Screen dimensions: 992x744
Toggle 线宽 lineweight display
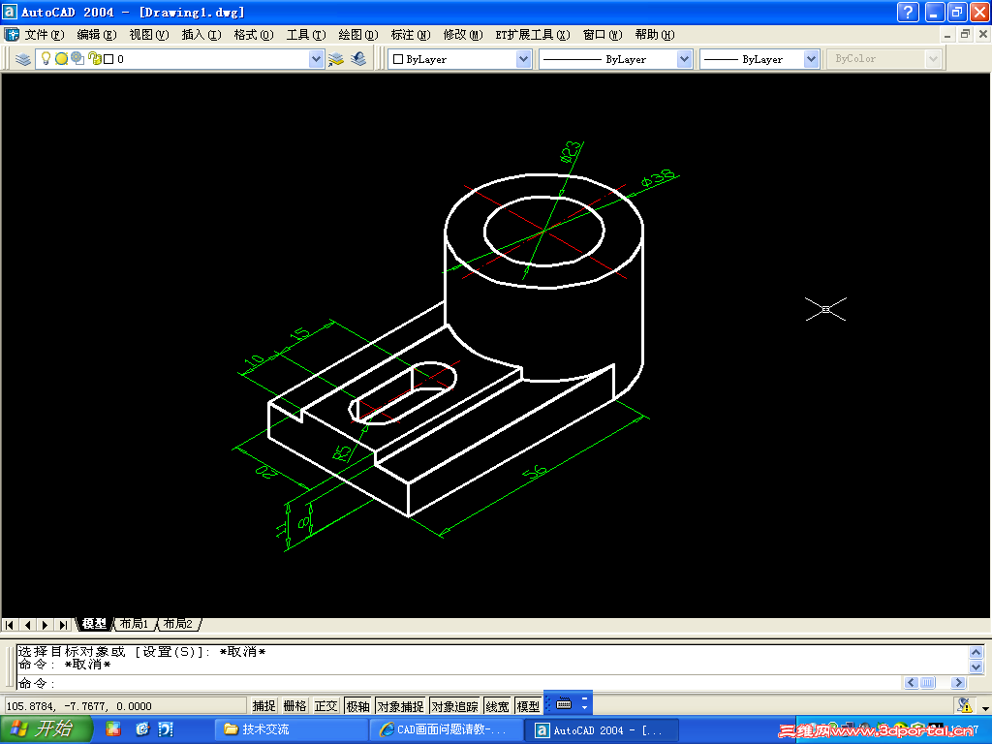(497, 706)
